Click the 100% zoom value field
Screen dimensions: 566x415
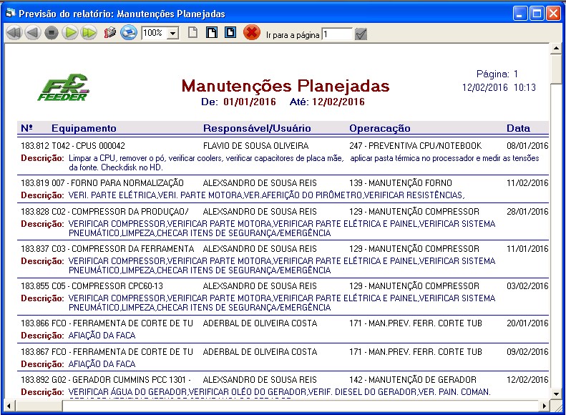tap(155, 34)
